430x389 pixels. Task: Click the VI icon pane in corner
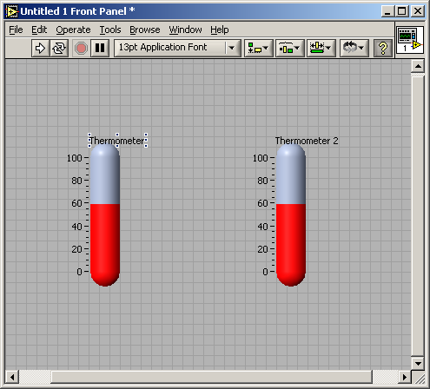click(410, 40)
